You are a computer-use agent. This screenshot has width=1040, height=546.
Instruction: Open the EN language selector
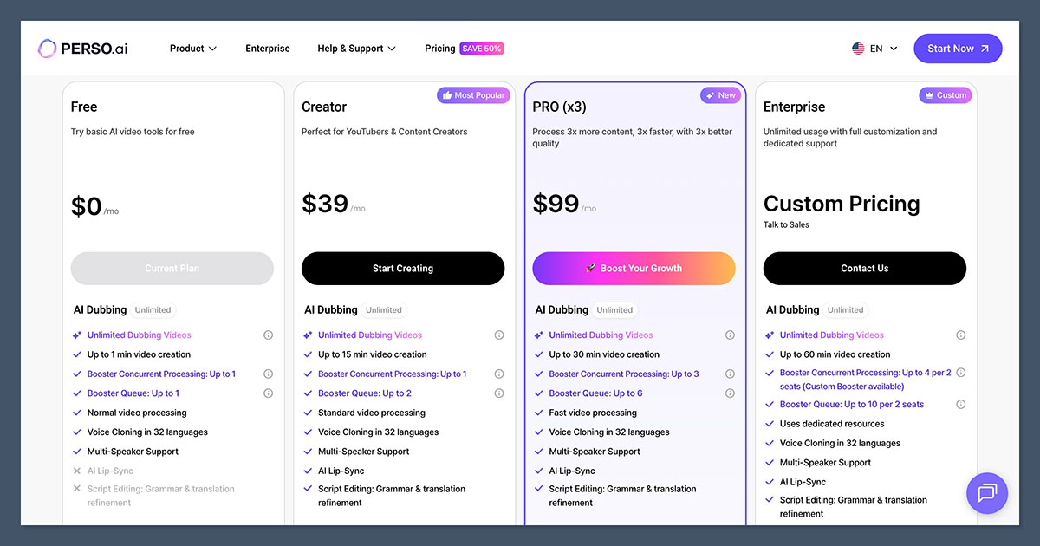click(x=874, y=49)
